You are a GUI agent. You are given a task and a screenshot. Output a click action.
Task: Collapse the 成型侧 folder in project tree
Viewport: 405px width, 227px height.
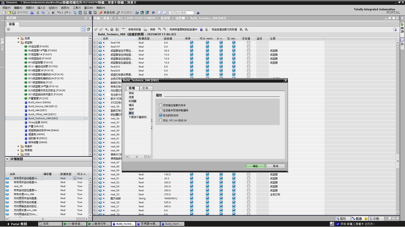point(19,43)
